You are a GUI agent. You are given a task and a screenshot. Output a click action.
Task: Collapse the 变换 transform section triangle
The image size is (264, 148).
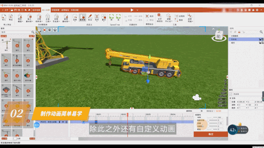[x=230, y=98]
